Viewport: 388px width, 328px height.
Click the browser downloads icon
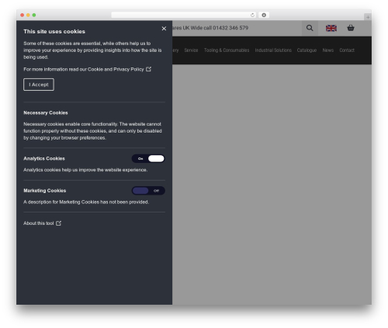264,15
